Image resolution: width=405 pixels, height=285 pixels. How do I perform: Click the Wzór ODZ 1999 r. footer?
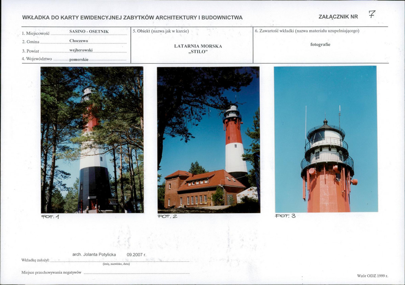click(373, 276)
